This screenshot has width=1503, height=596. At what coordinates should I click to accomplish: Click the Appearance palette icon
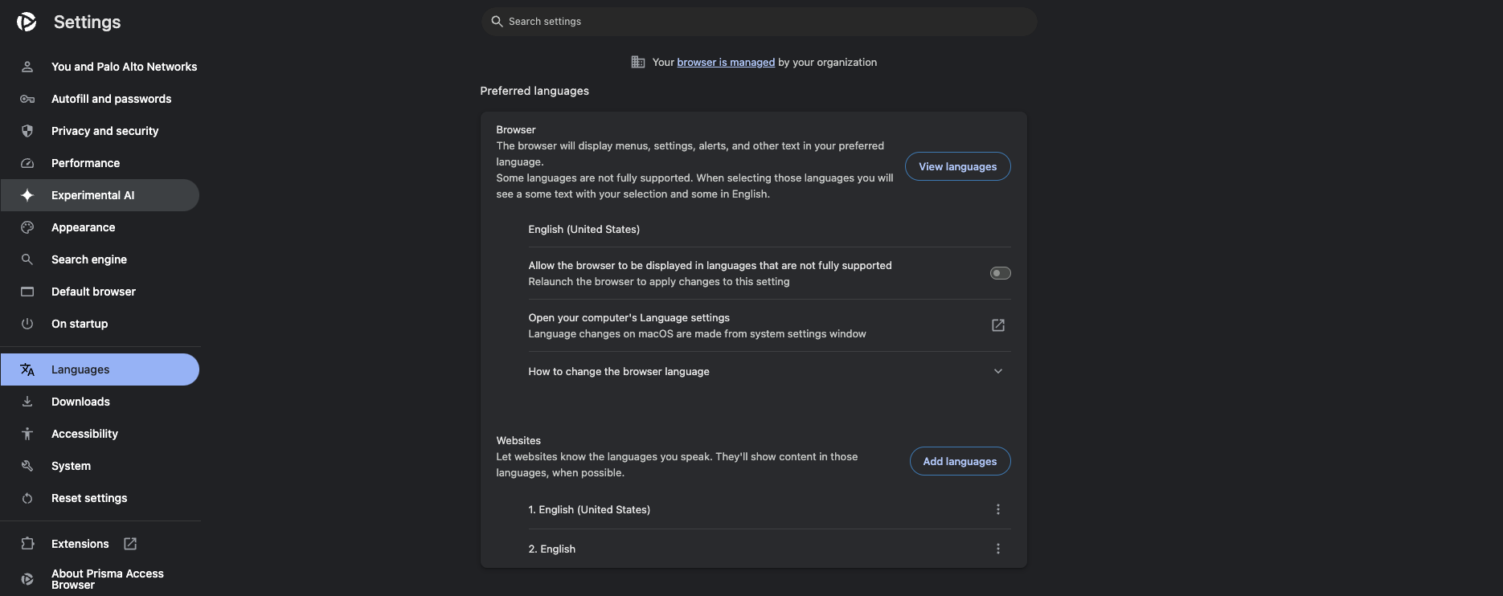[27, 227]
